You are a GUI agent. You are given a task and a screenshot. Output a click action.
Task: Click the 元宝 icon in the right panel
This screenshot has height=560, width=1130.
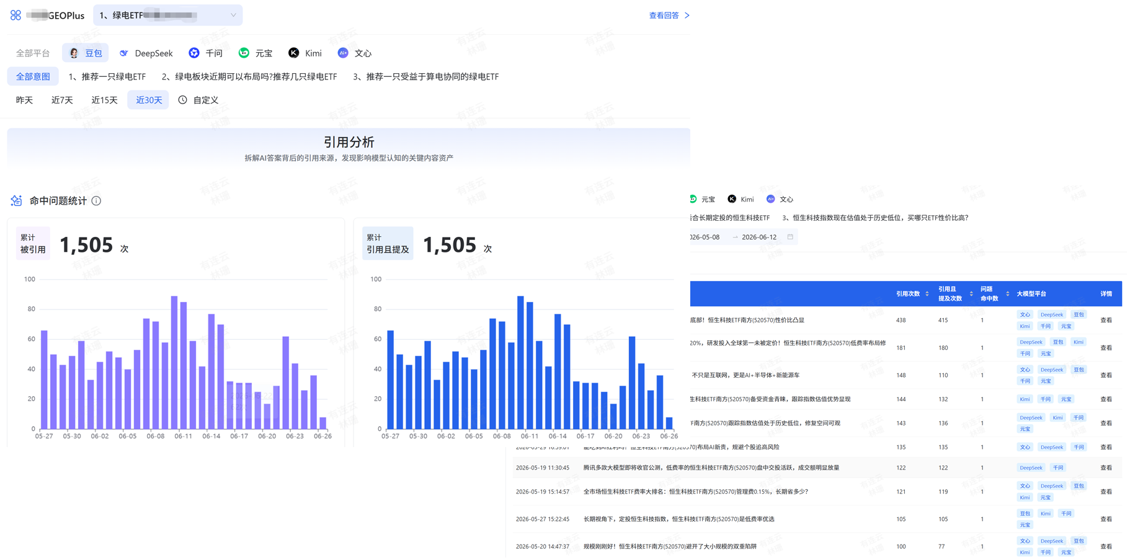693,199
